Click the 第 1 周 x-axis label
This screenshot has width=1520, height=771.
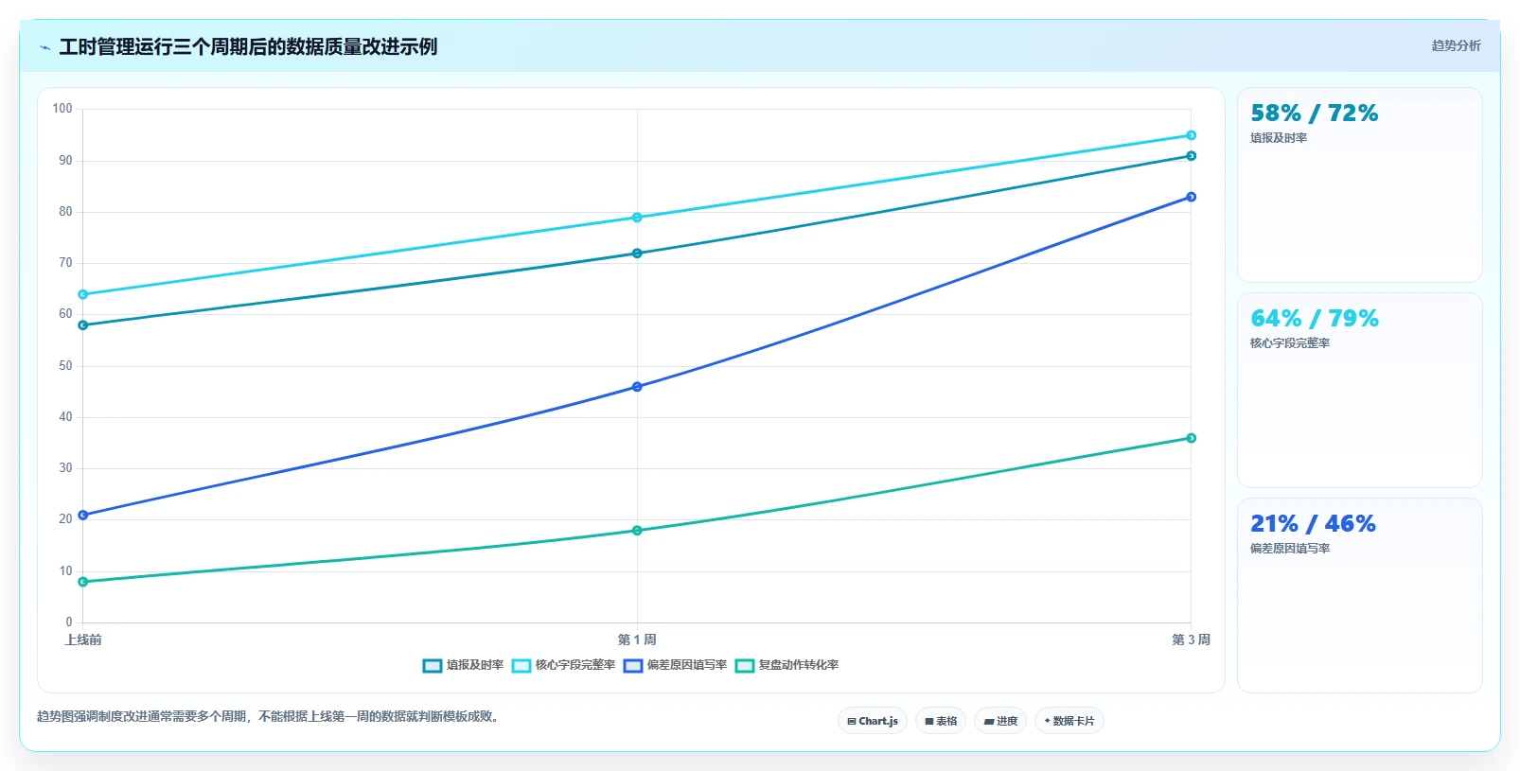click(637, 640)
